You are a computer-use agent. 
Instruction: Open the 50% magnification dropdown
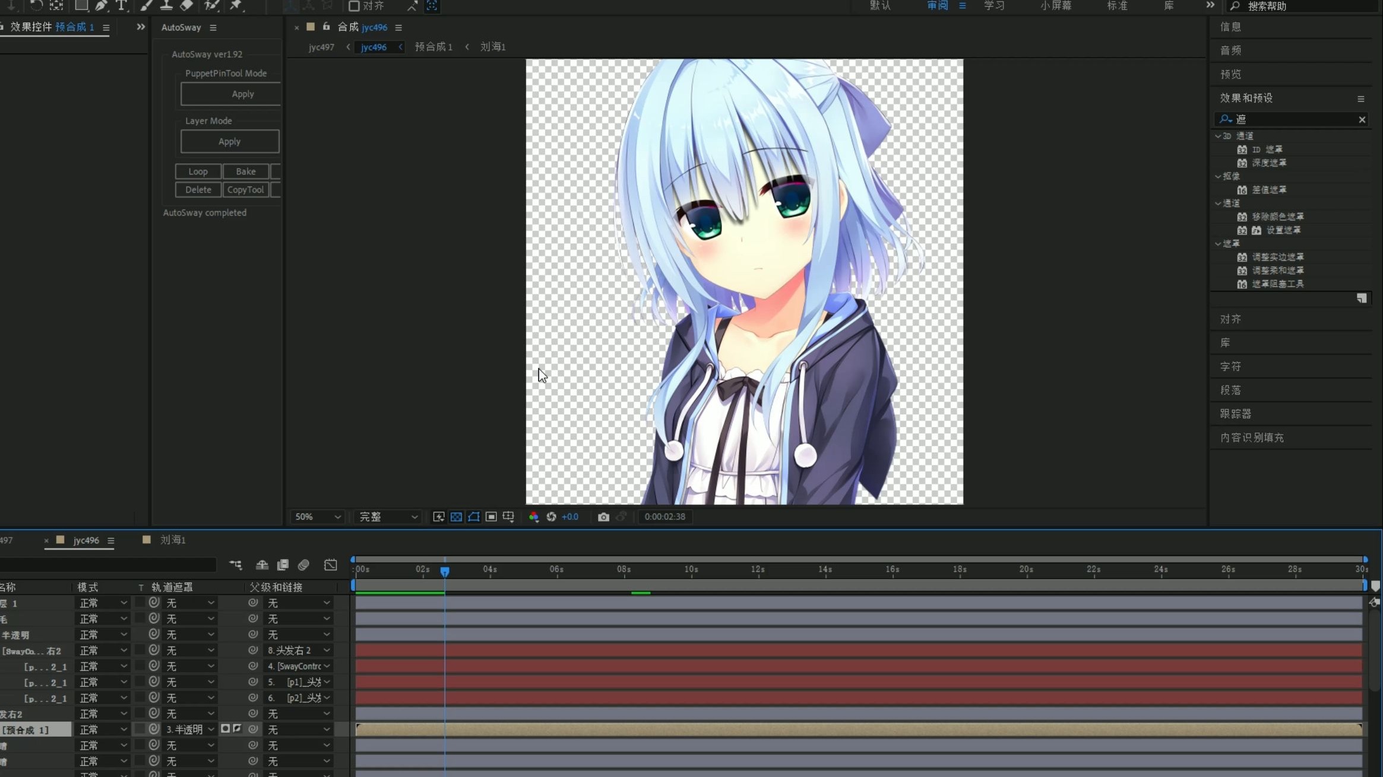click(318, 517)
